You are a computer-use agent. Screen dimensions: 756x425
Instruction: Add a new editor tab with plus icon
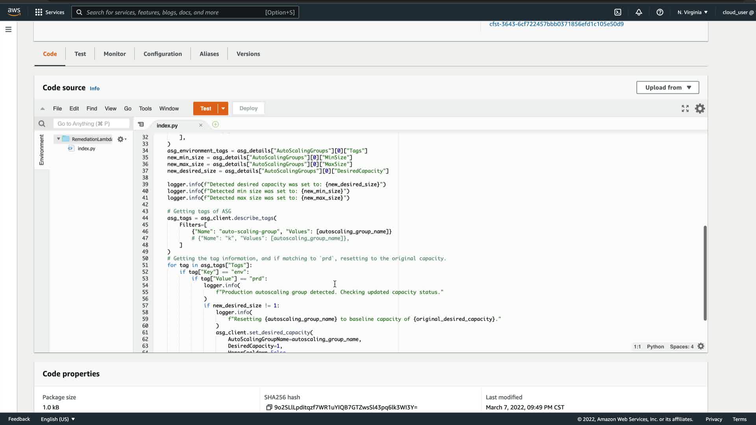(215, 125)
